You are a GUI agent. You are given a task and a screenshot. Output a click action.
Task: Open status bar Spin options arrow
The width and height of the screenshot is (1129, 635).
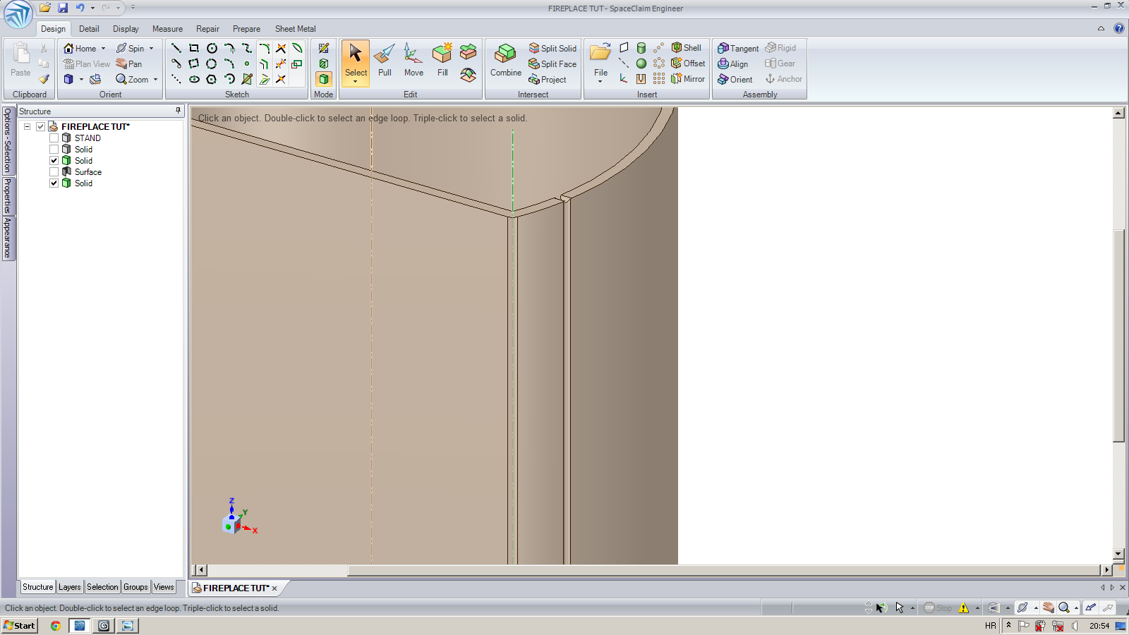coord(1035,607)
